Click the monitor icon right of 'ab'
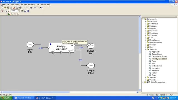 (x=25, y=11)
